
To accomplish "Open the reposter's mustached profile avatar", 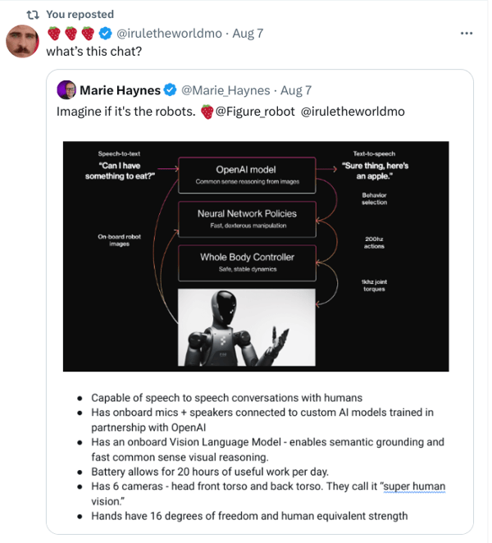I will [x=22, y=41].
